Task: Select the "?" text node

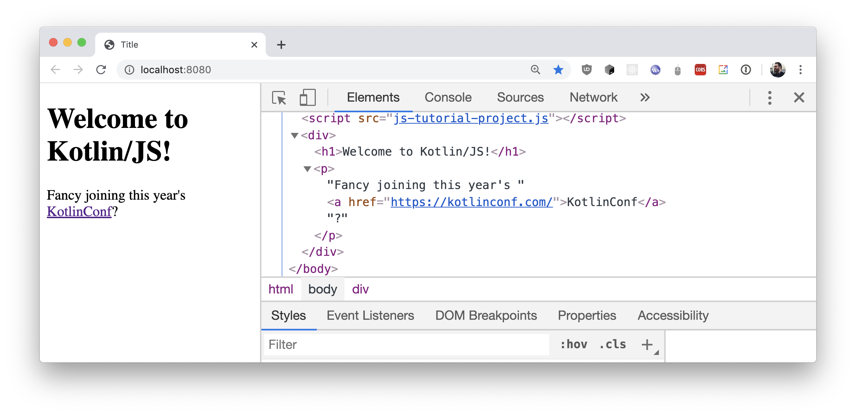Action: [x=337, y=217]
